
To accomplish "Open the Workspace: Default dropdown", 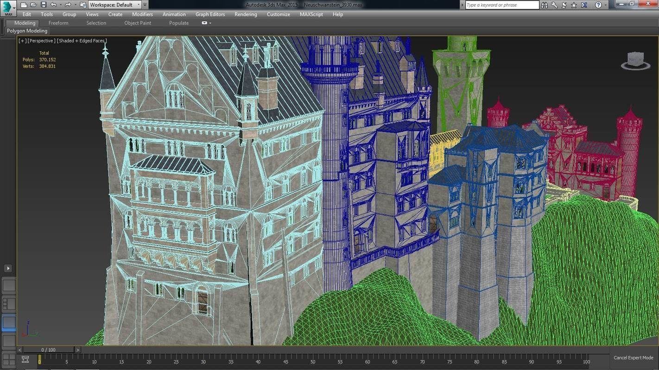I will 115,5.
